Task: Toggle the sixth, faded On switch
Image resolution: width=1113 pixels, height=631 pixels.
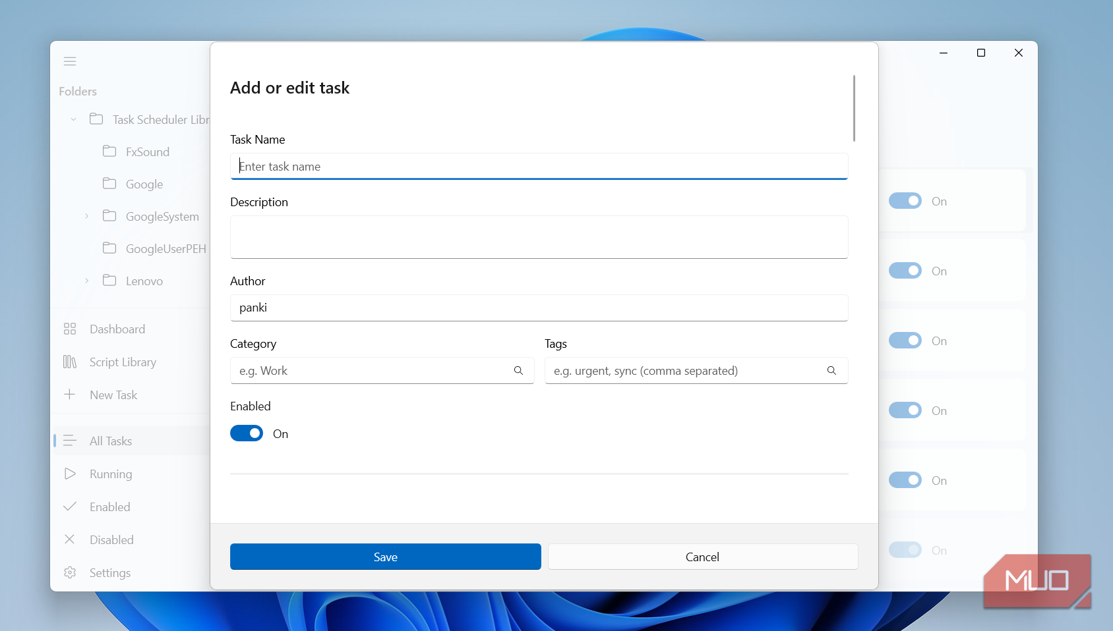Action: 905,550
